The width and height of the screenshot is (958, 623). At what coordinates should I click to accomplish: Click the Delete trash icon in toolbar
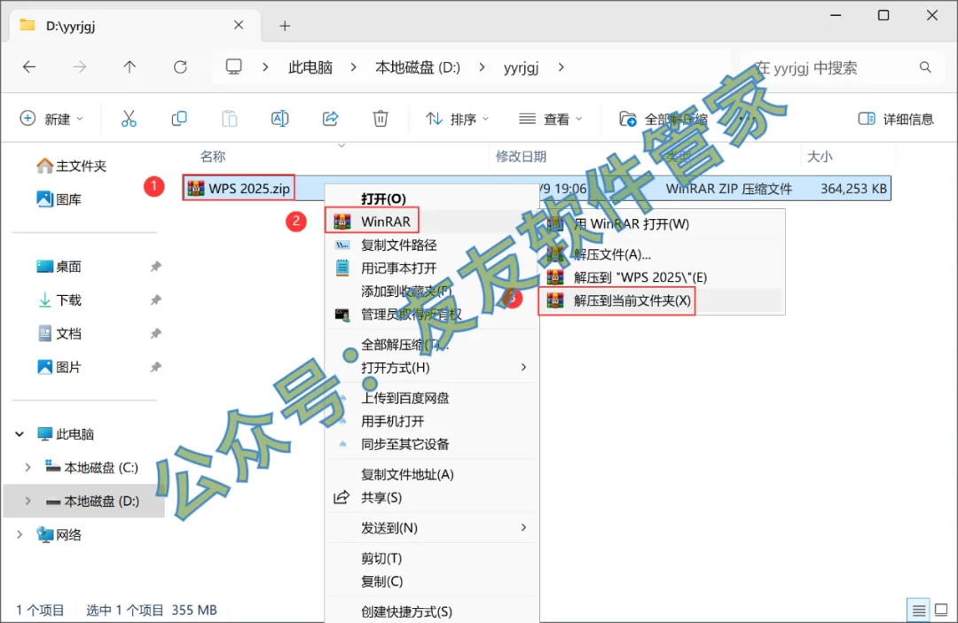pos(380,119)
